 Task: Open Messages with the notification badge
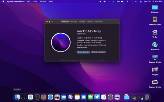(x=91, y=97)
